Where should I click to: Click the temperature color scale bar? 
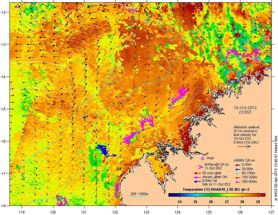pos(217,195)
